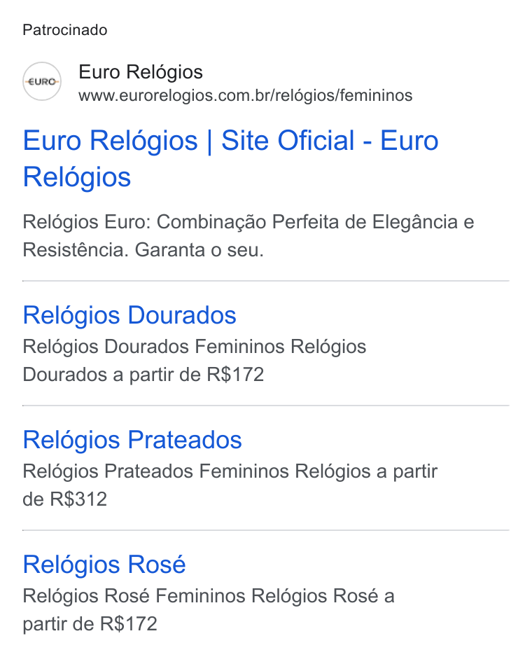Click the Patrocinado sponsored label

point(65,30)
